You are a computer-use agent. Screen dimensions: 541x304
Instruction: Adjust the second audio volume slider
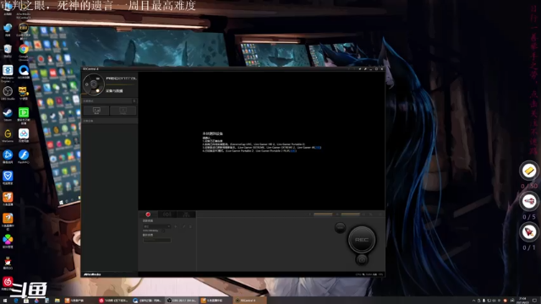coord(350,214)
